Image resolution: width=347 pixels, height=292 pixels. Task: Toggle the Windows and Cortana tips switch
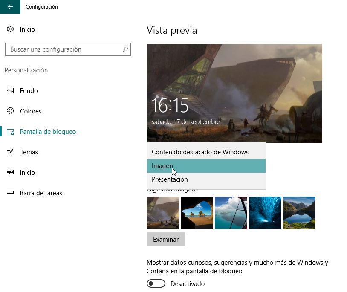[156, 283]
